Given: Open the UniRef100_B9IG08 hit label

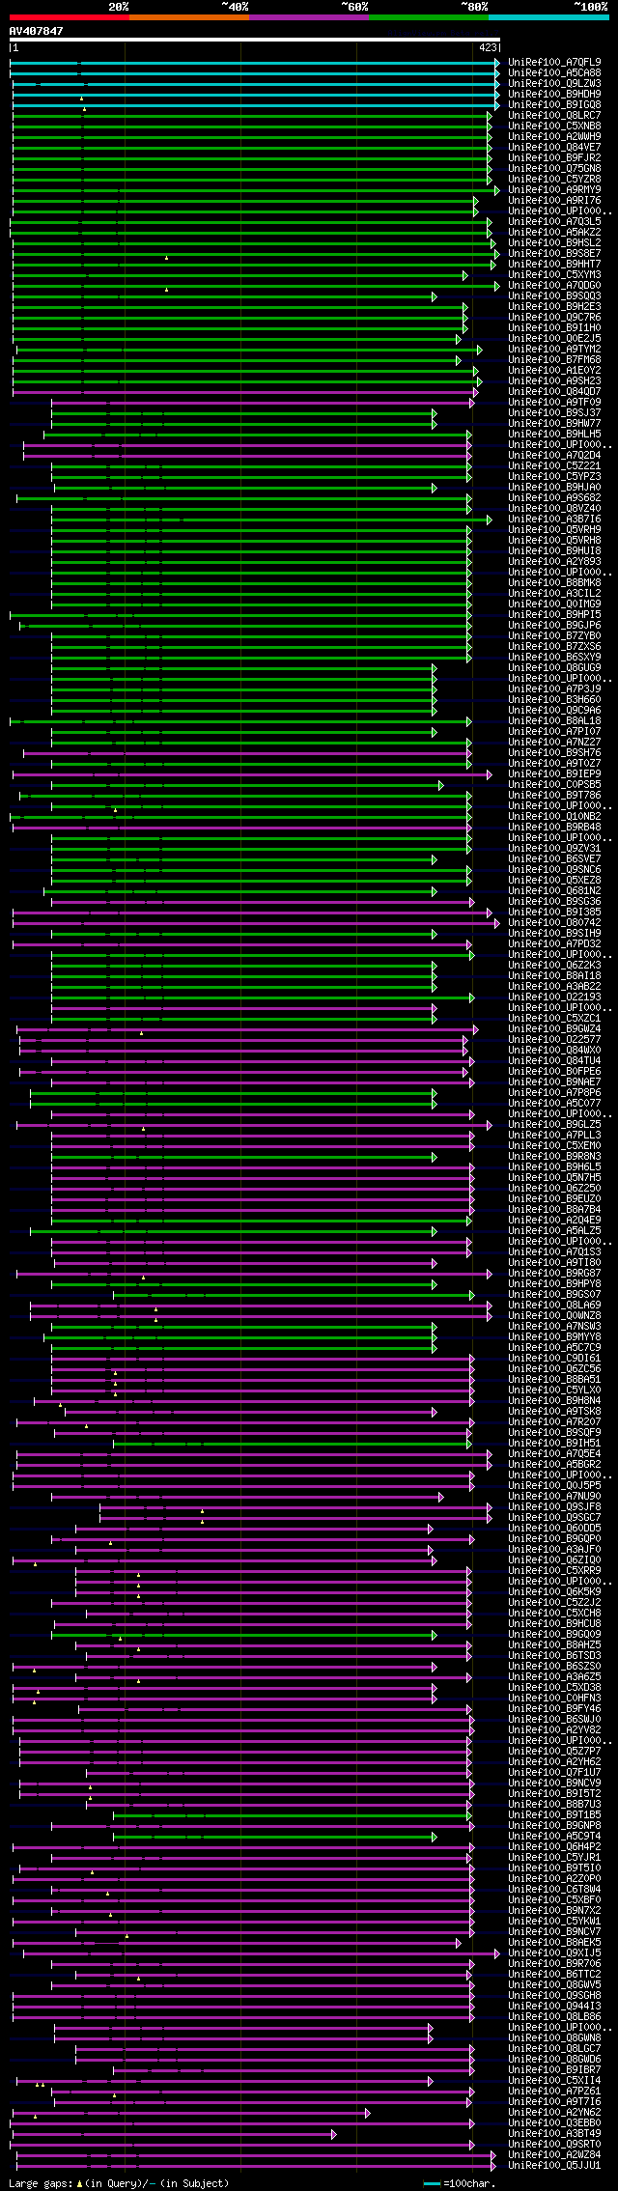Looking at the screenshot, I should point(554,104).
